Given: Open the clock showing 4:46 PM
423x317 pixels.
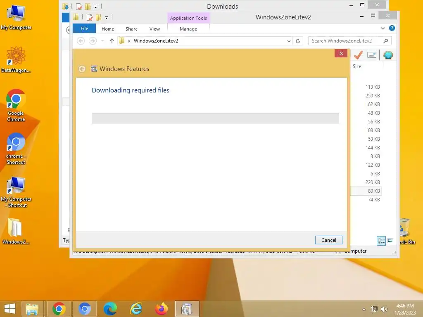Looking at the screenshot, I should pyautogui.click(x=405, y=309).
